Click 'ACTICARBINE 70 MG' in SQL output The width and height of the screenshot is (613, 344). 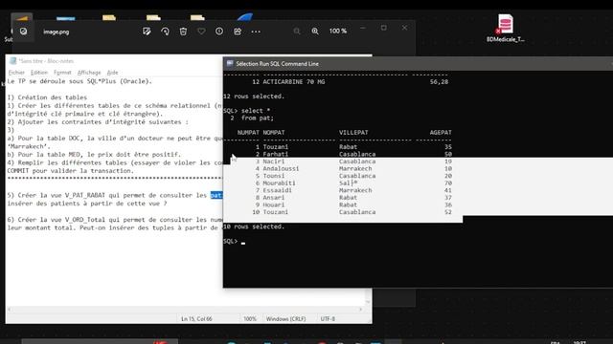pyautogui.click(x=294, y=82)
